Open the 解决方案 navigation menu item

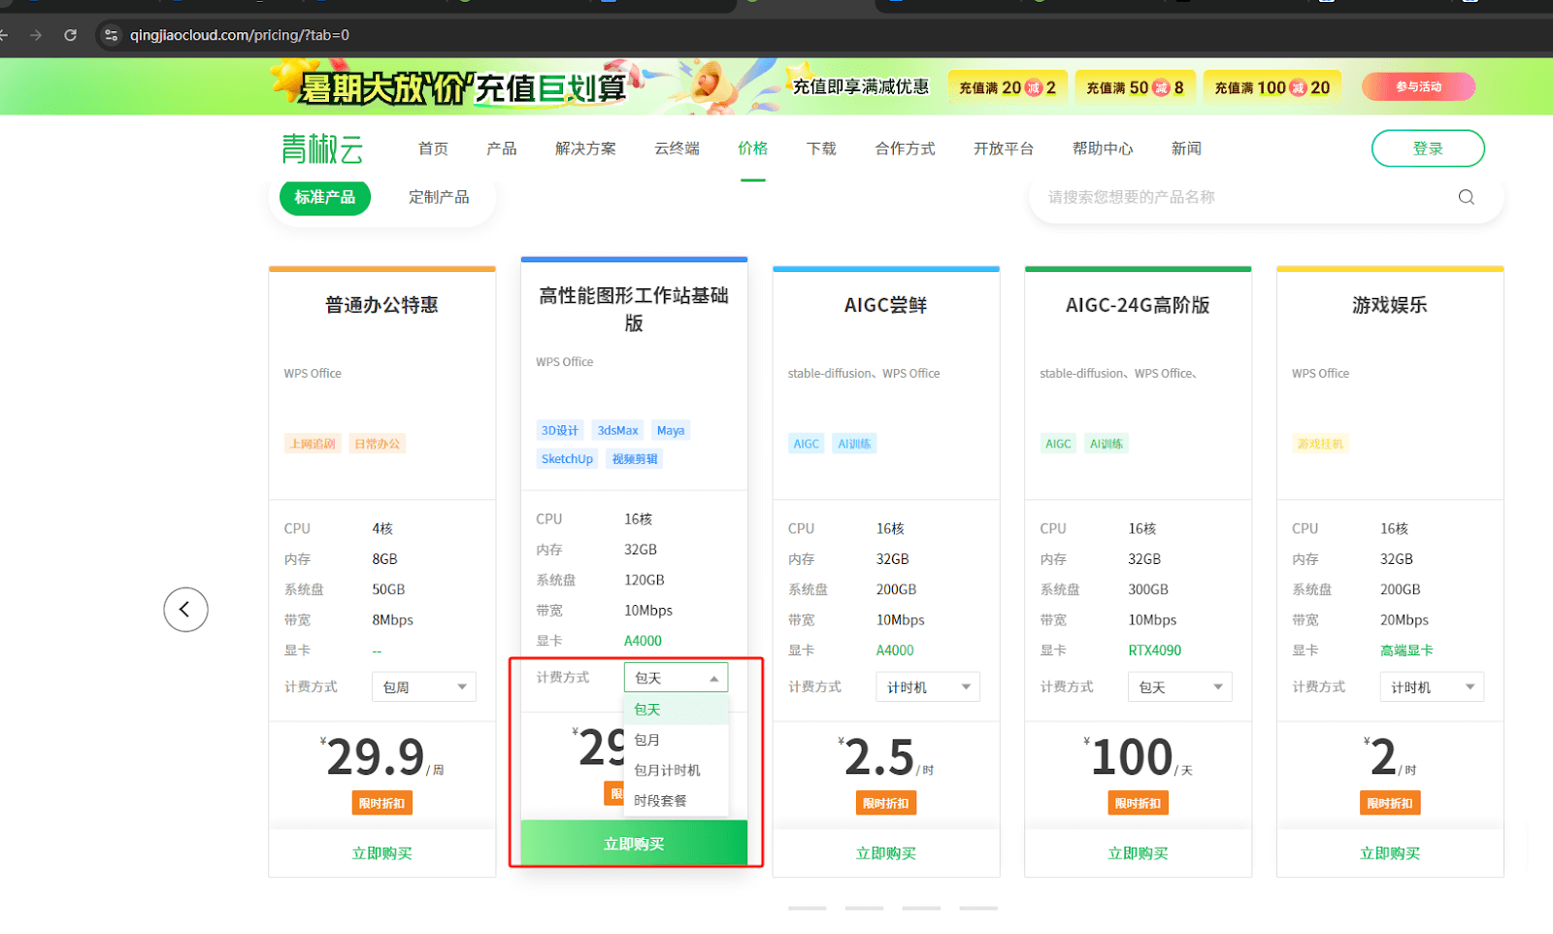[585, 149]
